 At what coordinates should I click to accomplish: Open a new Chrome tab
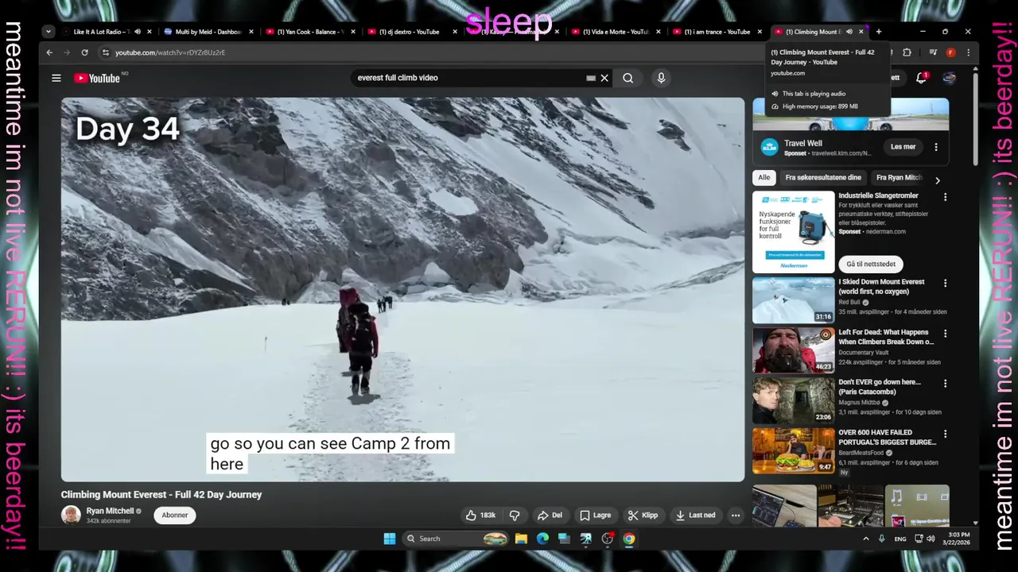click(878, 32)
